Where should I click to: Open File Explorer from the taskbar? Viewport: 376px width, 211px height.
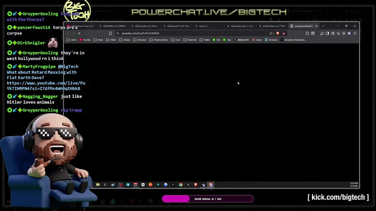click(98, 185)
